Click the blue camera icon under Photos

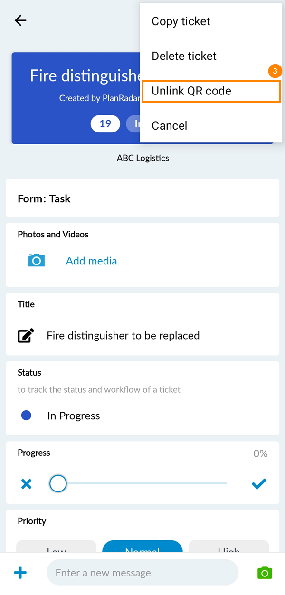coord(37,260)
